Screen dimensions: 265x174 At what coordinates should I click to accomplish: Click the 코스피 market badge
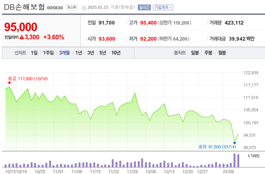click(x=72, y=7)
